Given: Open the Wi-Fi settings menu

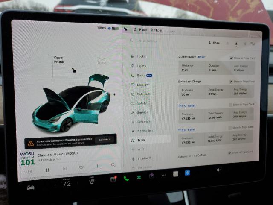Looking at the screenshot, I should point(139,149).
